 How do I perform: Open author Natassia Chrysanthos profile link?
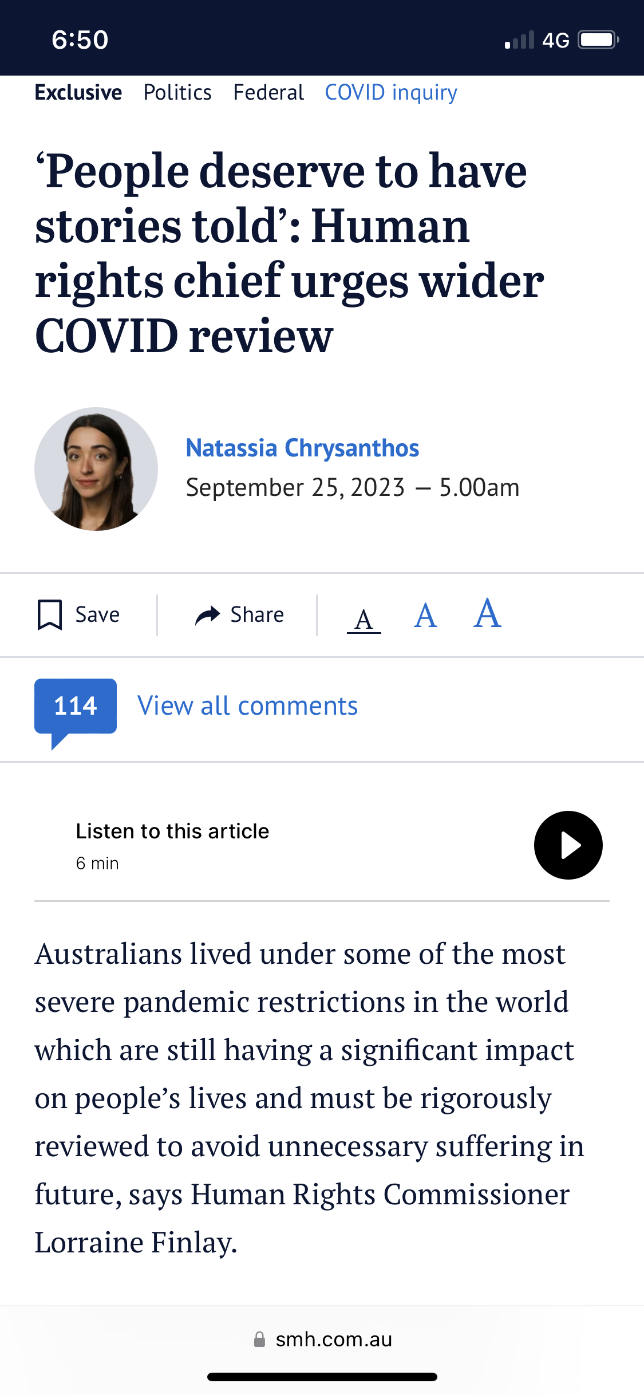coord(302,448)
